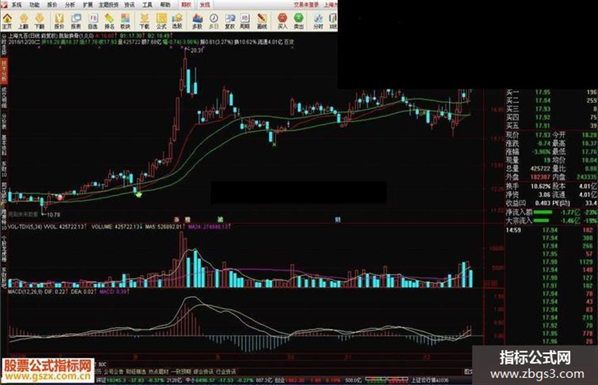Click the red 买入 buy icon
The image size is (598, 385).
282,21
